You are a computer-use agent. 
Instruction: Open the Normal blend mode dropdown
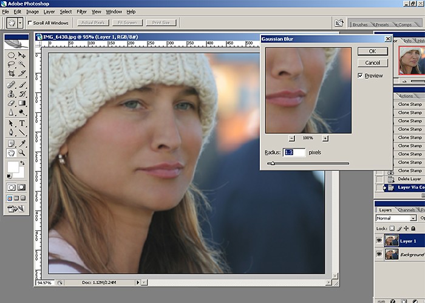[413, 218]
